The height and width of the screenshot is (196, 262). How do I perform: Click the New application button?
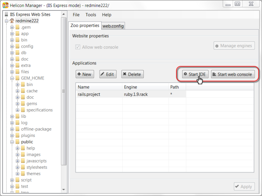(x=85, y=74)
